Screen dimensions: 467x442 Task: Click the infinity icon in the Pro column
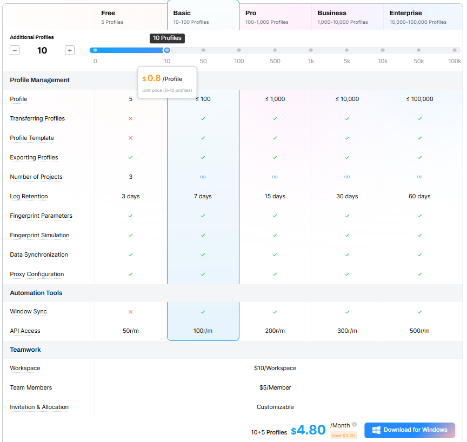(275, 177)
